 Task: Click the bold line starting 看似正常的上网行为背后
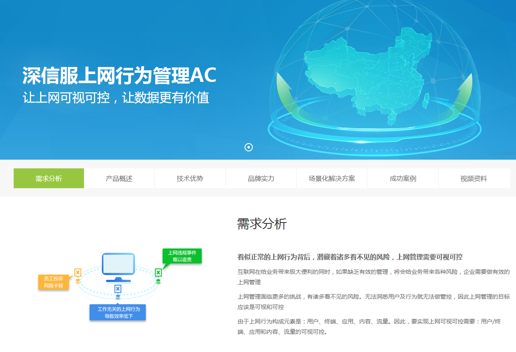point(350,257)
